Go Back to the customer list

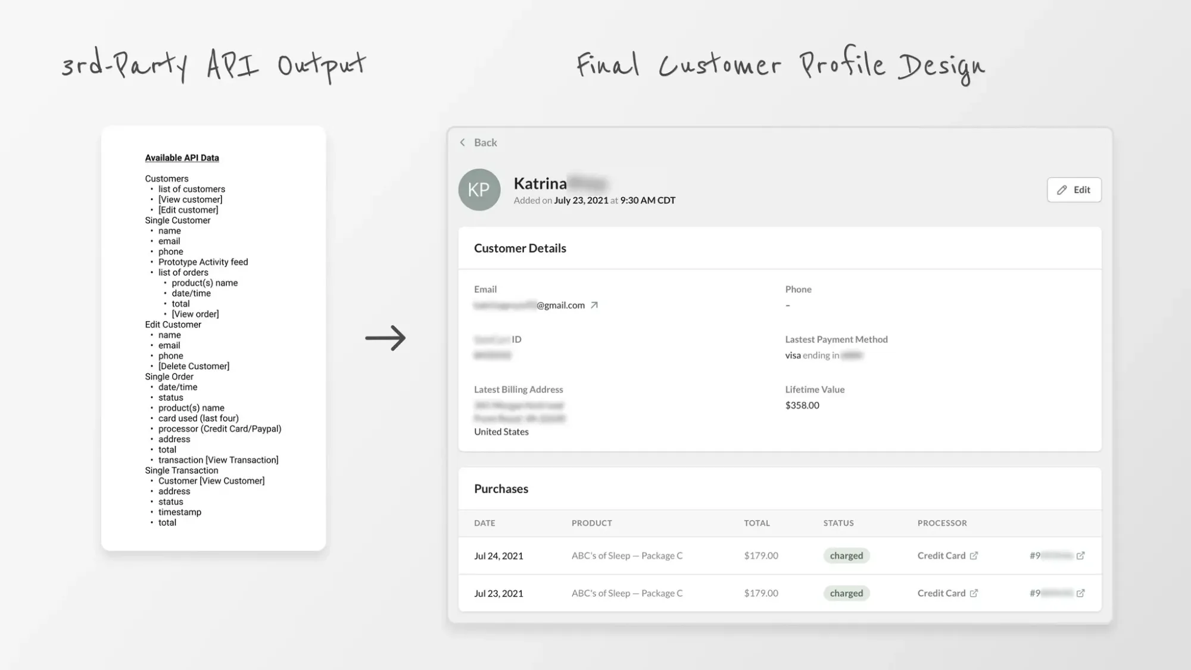pos(485,142)
